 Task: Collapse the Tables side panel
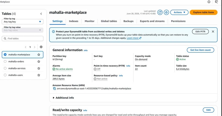[41, 14]
